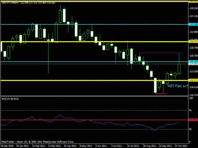Screen dimensions: 198x148
Task: Click the 8 May 2011 date label
Action: 86,146
